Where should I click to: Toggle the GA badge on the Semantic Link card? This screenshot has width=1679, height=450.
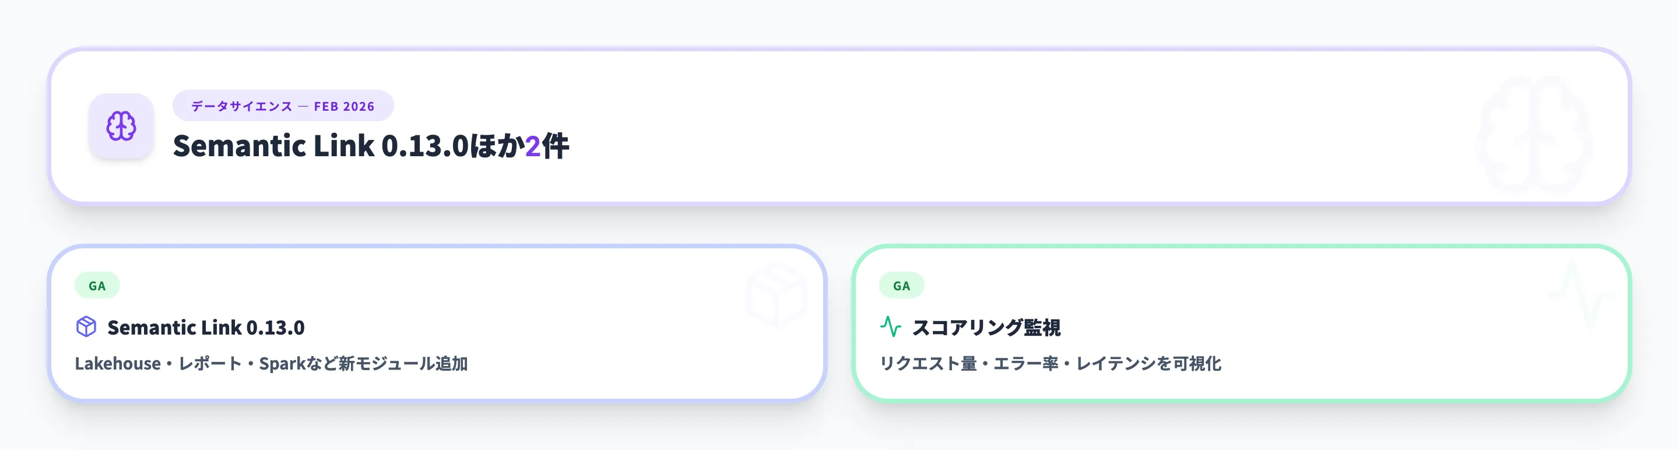pos(97,286)
